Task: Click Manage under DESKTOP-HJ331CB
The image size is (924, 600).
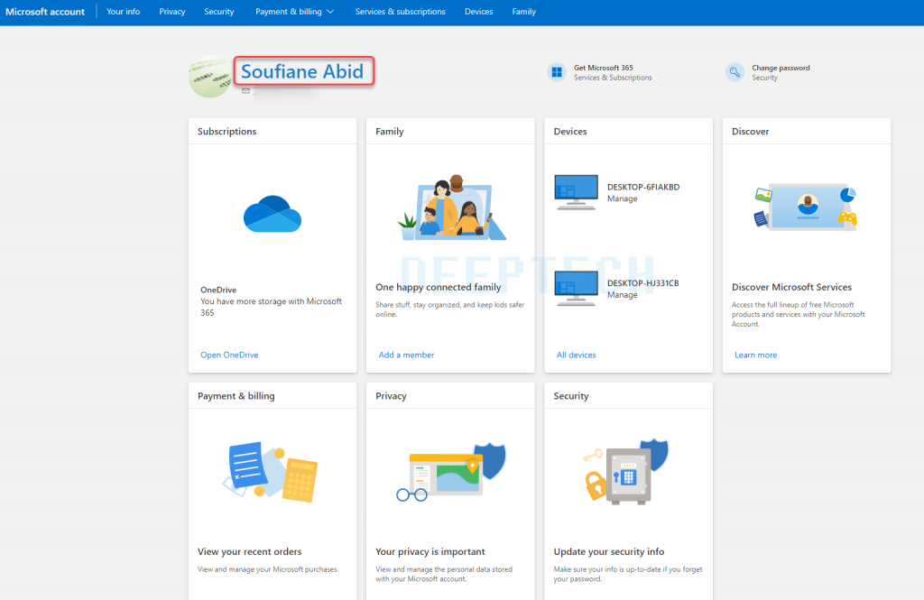Action: (623, 295)
